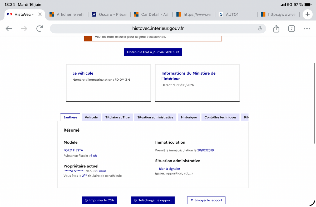This screenshot has height=207, width=316.
Task: Click Obtenir le CSA à jour via l'ANTS
Action: tap(153, 52)
